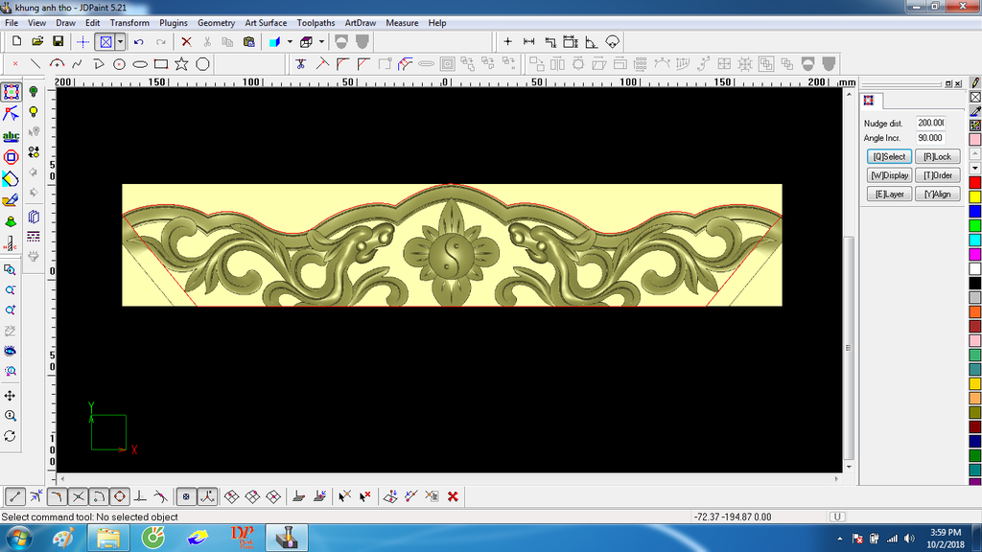This screenshot has width=982, height=552.
Task: Pick the magenta color swatch
Action: (x=975, y=254)
